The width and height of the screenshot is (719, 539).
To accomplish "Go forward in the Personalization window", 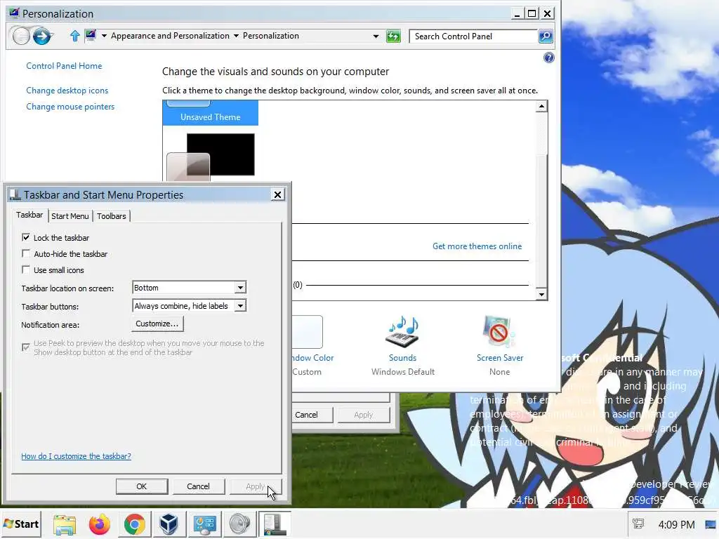I will point(41,36).
